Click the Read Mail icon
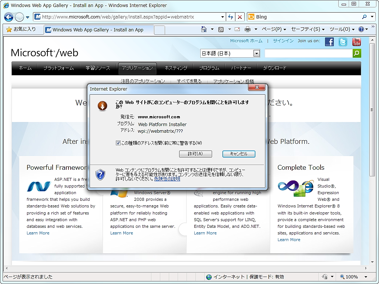This screenshot has height=284, width=379. 237,29
